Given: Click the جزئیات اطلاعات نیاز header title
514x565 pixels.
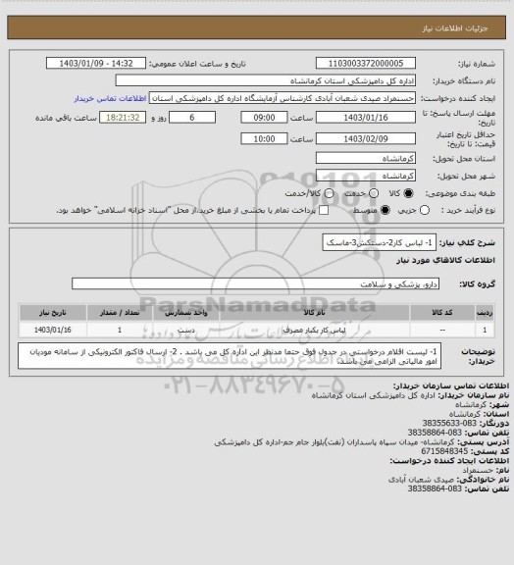Looking at the screenshot, I should [x=455, y=28].
